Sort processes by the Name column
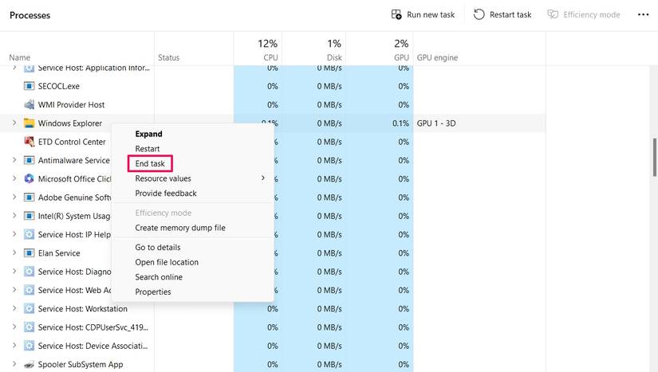Viewport: 658px width, 372px height. pyautogui.click(x=20, y=57)
